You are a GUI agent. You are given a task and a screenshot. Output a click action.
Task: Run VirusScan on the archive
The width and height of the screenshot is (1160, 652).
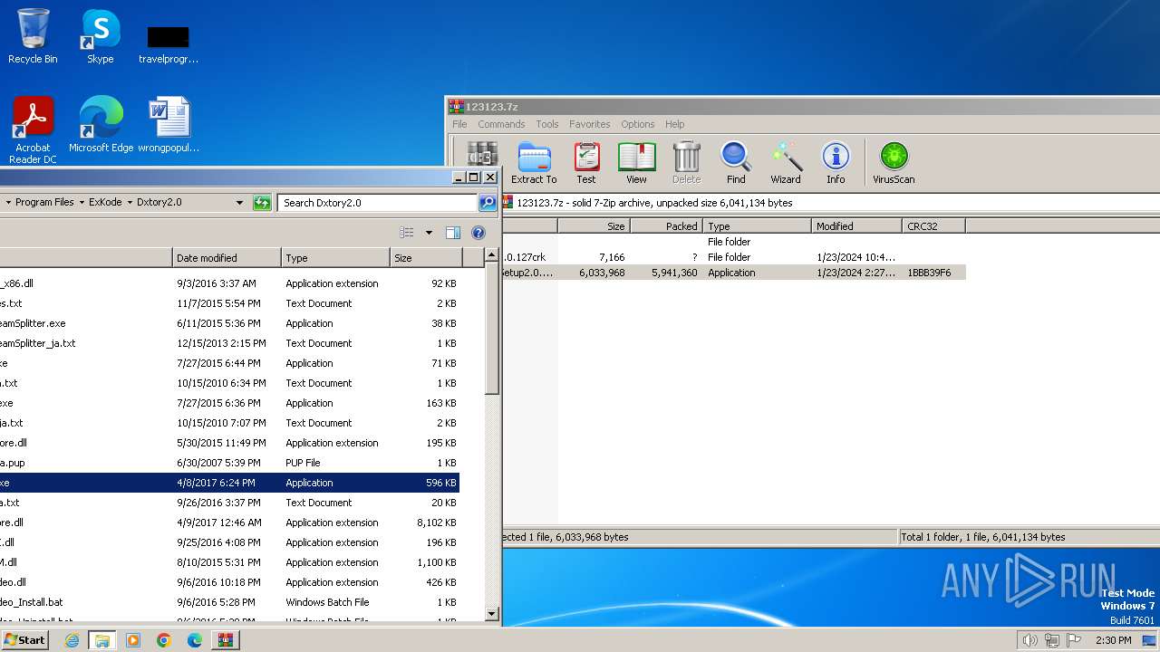coord(894,163)
